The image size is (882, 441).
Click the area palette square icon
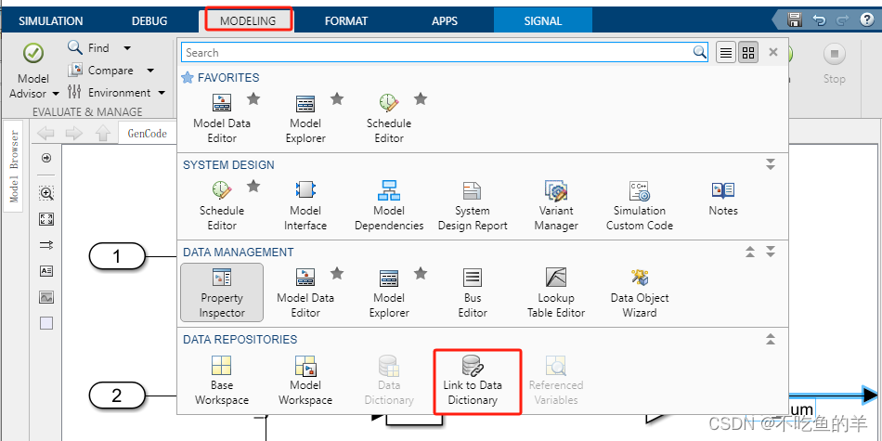tap(46, 323)
